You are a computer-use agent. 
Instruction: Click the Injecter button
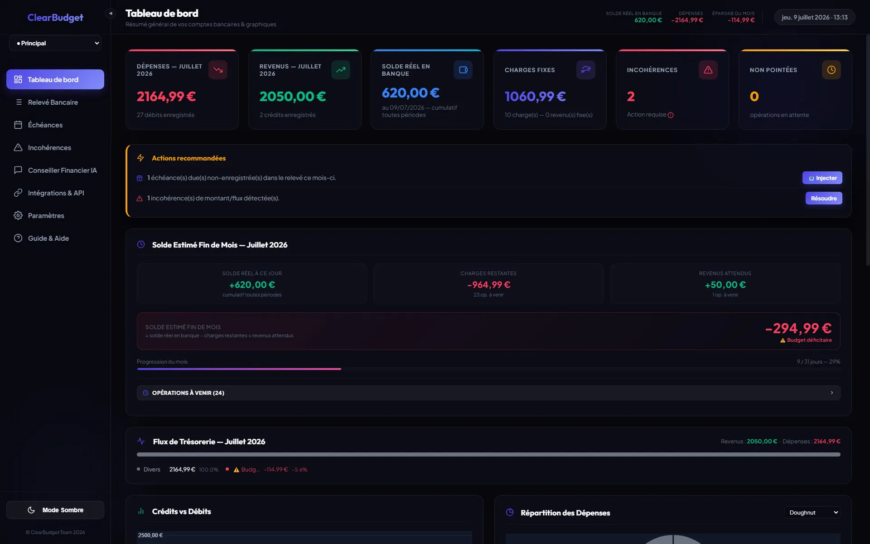point(822,178)
